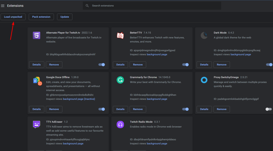Disable the Google Docs Offline toggle
Viewport: 273px width, 151px height.
(x=102, y=109)
